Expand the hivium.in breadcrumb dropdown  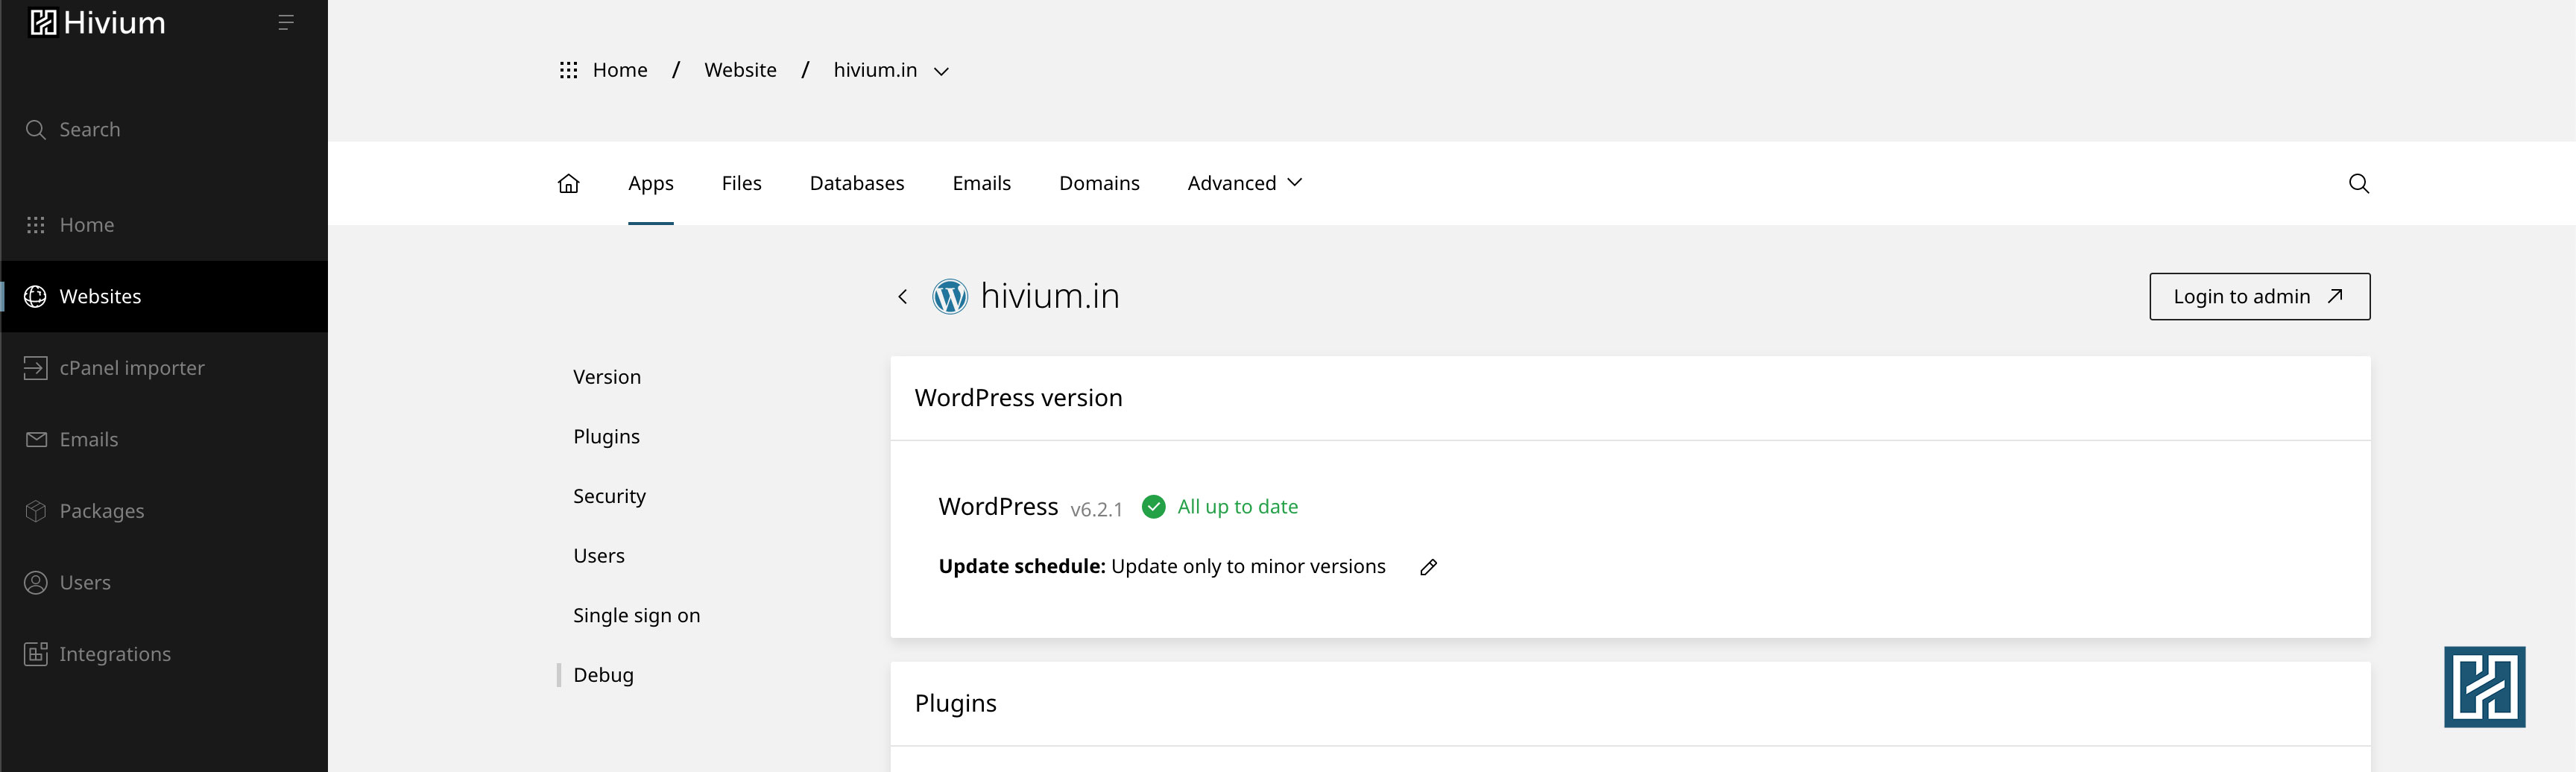click(941, 71)
